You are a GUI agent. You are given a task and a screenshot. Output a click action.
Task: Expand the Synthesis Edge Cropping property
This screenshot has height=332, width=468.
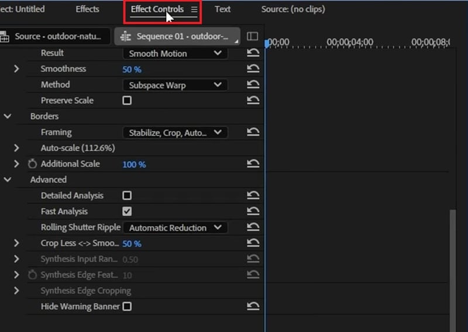(x=16, y=290)
